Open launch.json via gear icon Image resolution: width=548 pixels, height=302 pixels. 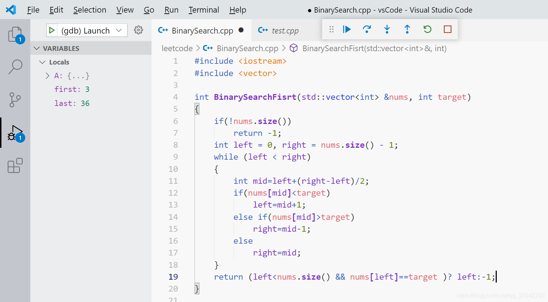point(139,30)
